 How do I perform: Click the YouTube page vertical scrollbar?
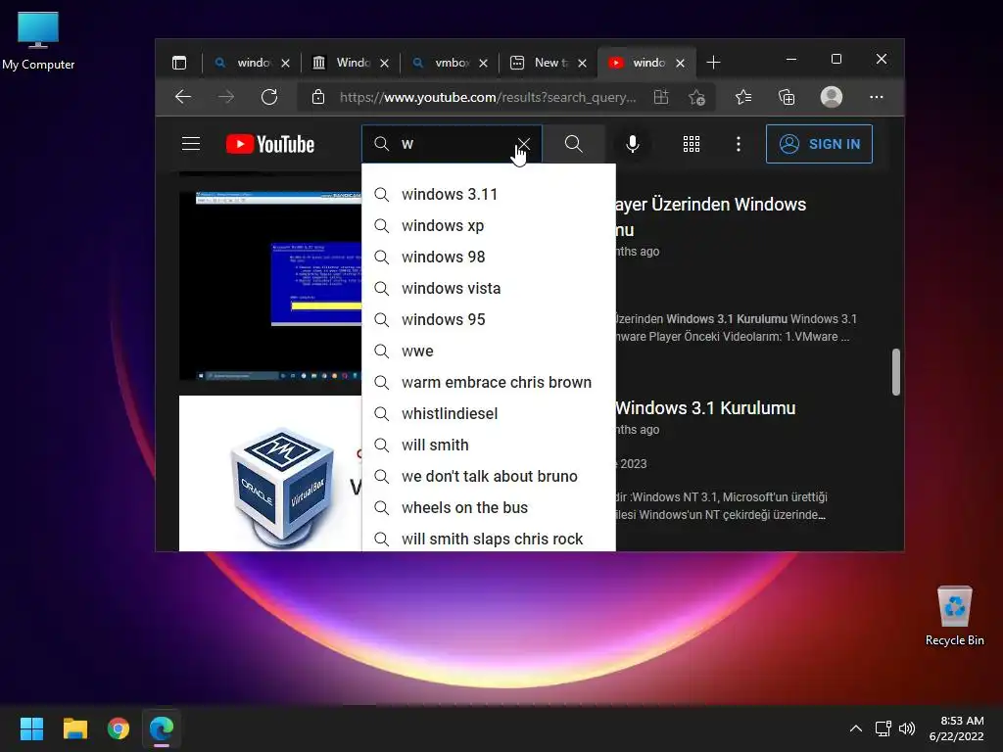[x=895, y=372]
